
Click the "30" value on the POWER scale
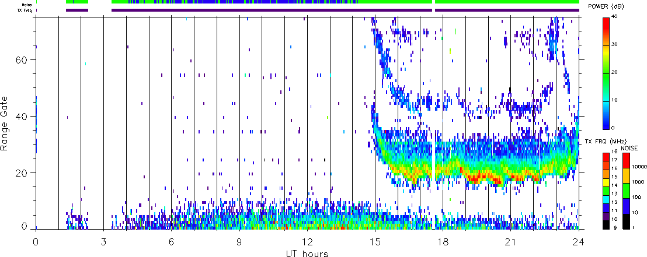point(615,44)
